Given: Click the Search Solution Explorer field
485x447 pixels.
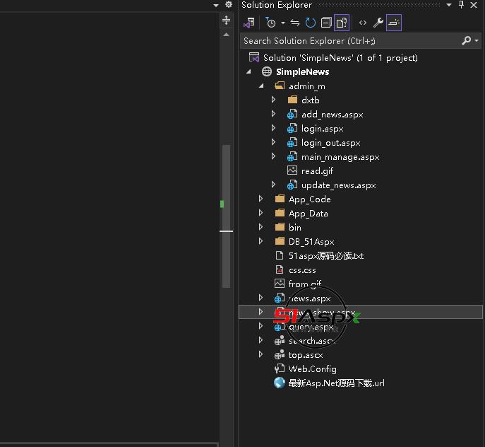Looking at the screenshot, I should 351,41.
